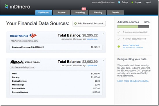
Task: Click the '4 savings accounts added!' text
Action: (135, 39)
